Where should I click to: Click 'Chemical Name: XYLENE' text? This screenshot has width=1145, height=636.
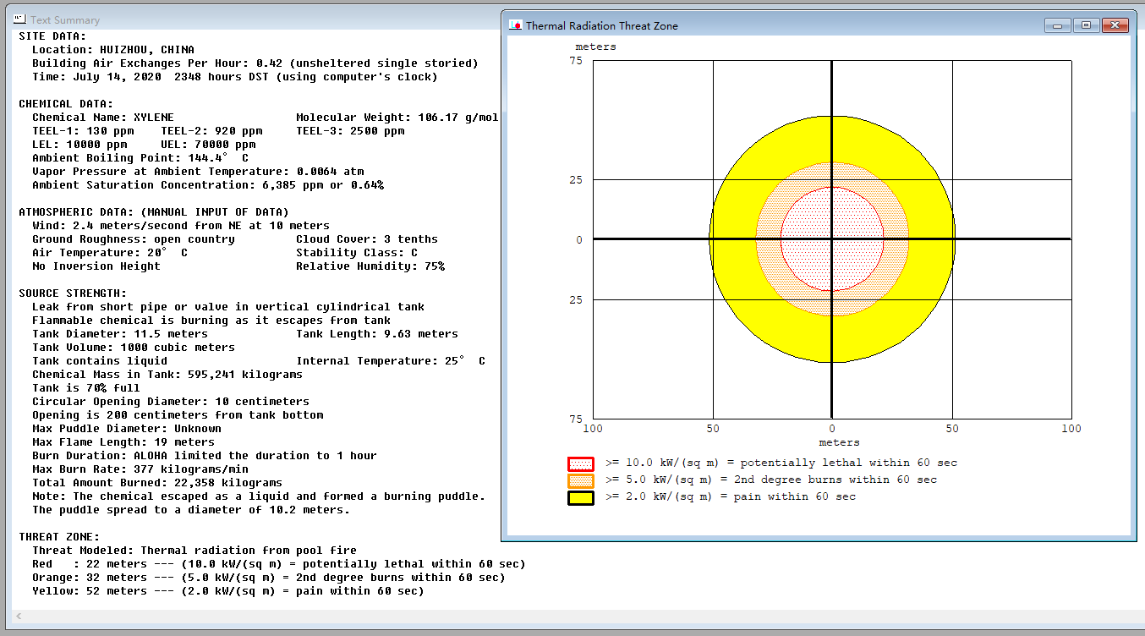point(103,118)
